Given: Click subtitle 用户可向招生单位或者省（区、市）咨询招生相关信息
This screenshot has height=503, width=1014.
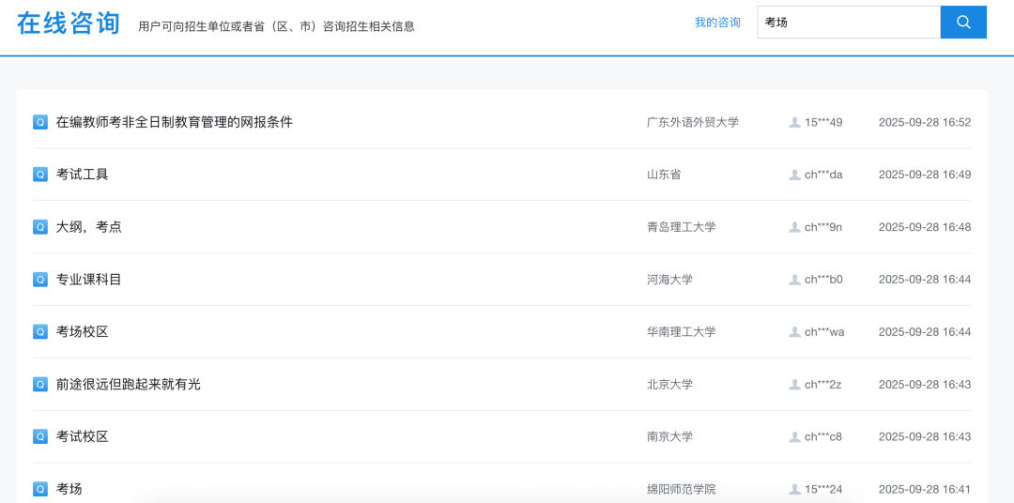Looking at the screenshot, I should (276, 26).
